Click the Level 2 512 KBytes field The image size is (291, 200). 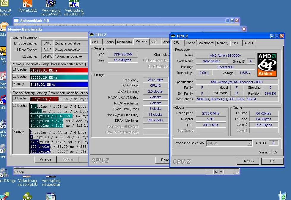click(264, 125)
